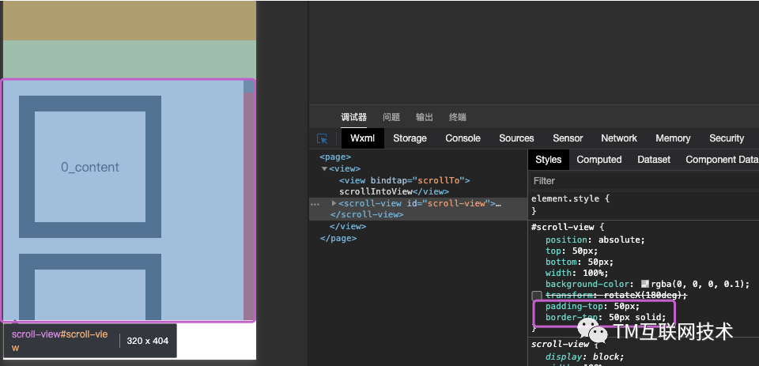Viewport: 759px width, 366px height.
Task: Expand the scroll-view node
Action: 334,203
